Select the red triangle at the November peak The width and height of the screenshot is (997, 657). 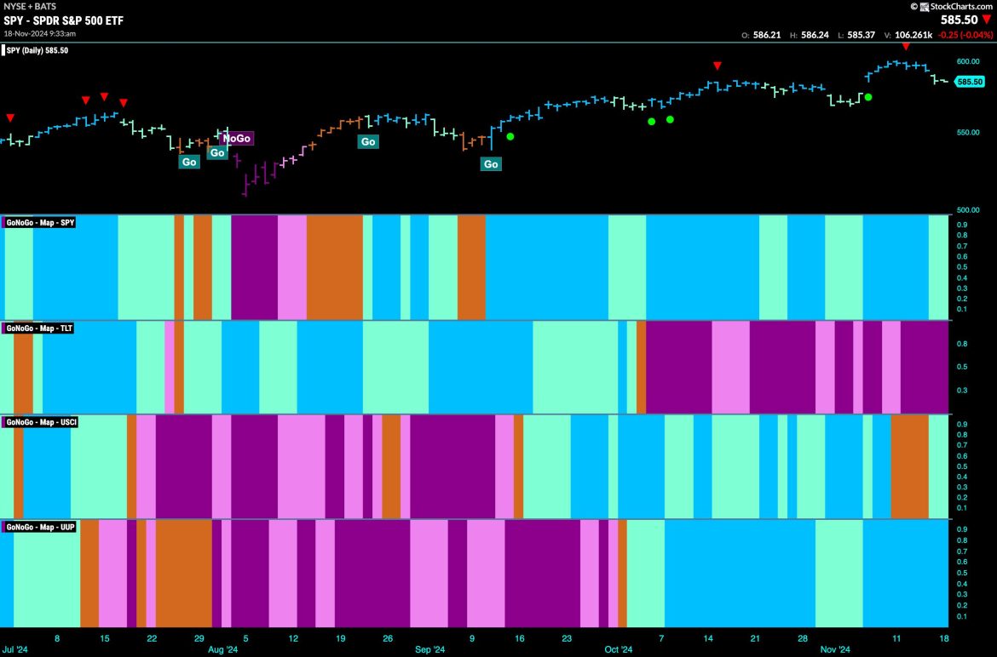tap(905, 46)
